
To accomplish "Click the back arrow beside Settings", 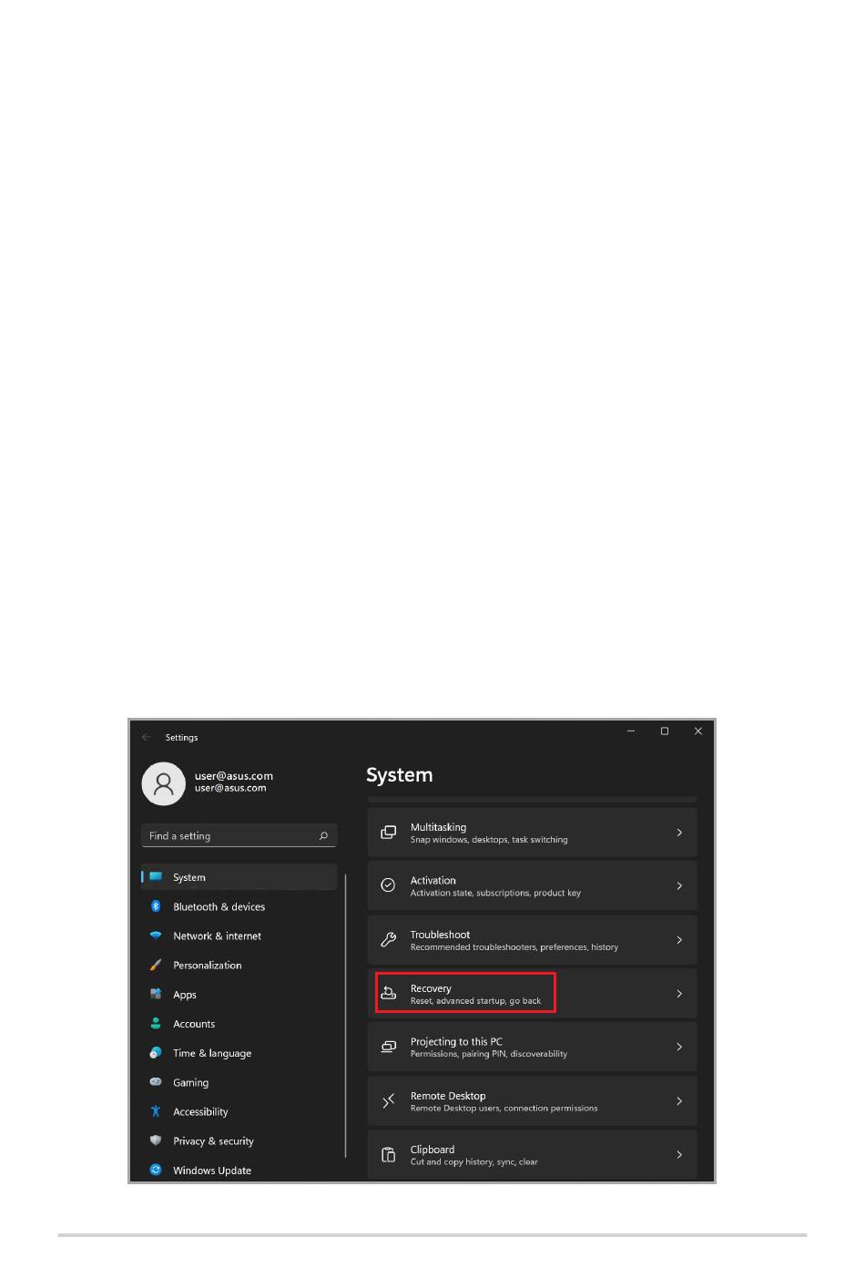I will coord(147,737).
